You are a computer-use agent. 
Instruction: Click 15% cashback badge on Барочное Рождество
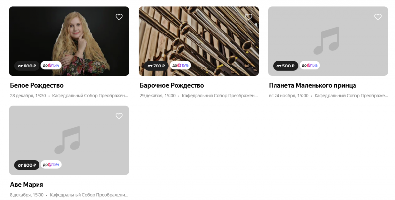[x=180, y=66]
